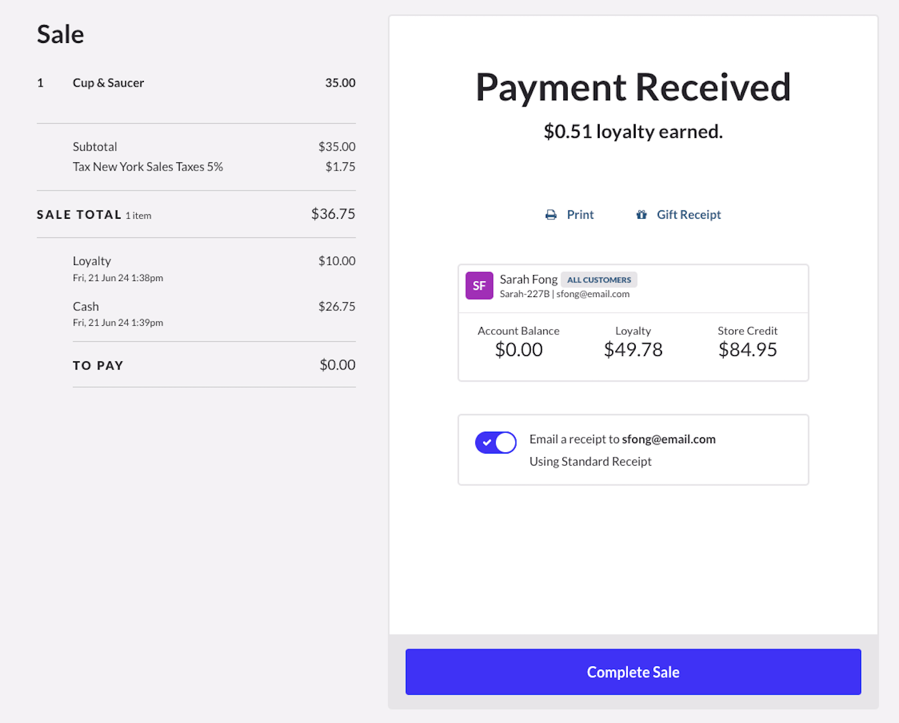The image size is (899, 723).
Task: Click the ALL CUSTOMERS group tag
Action: [x=598, y=280]
